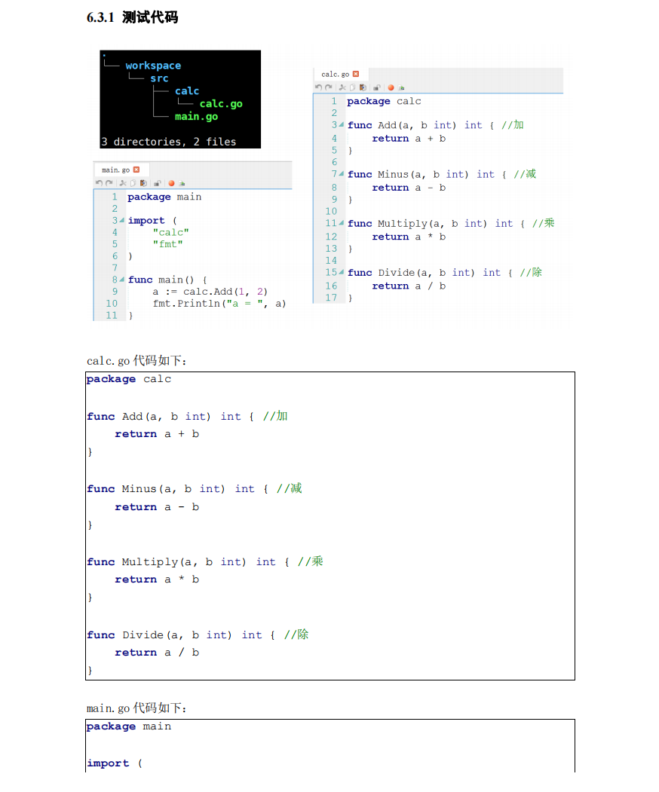The width and height of the screenshot is (659, 792).
Task: Click the Undo icon in main.go toolbar
Action: coord(99,183)
